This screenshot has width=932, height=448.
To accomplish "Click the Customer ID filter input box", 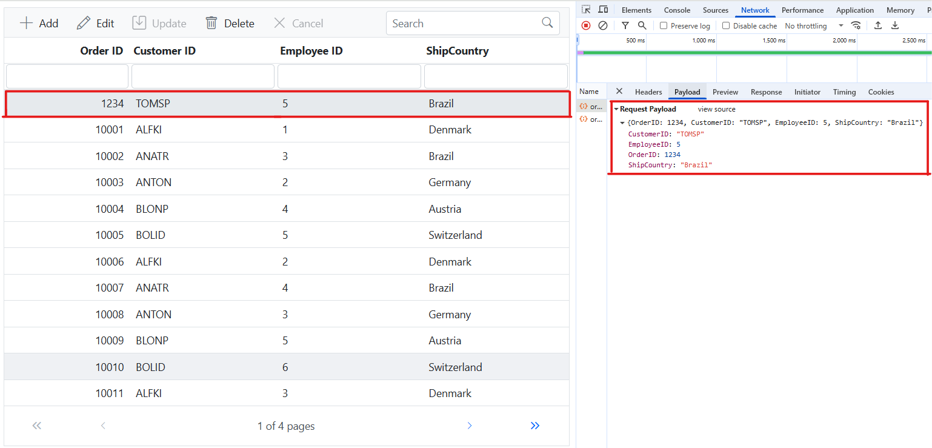I will [x=203, y=77].
